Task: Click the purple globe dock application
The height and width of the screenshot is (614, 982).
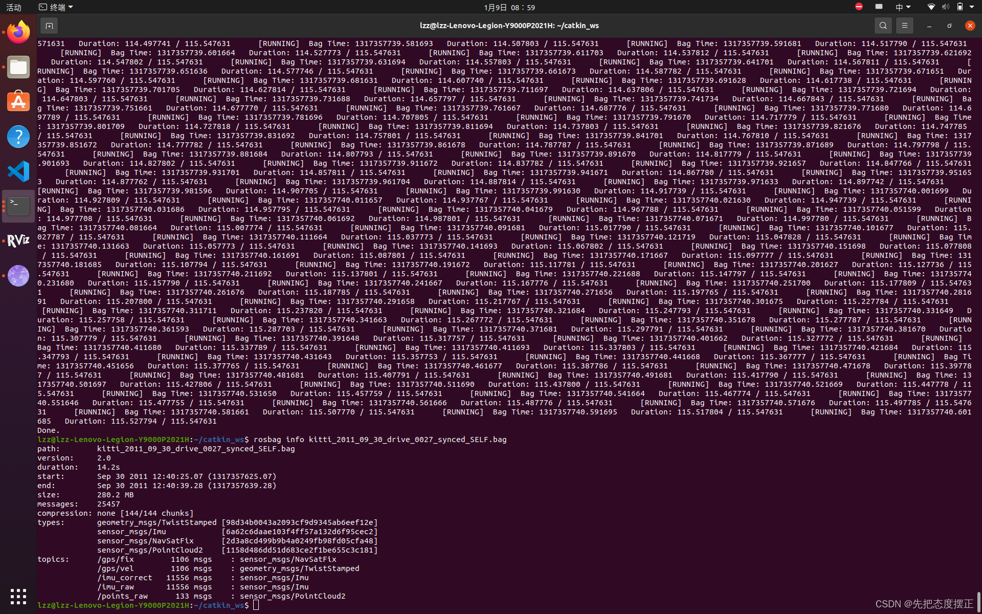Action: [18, 276]
